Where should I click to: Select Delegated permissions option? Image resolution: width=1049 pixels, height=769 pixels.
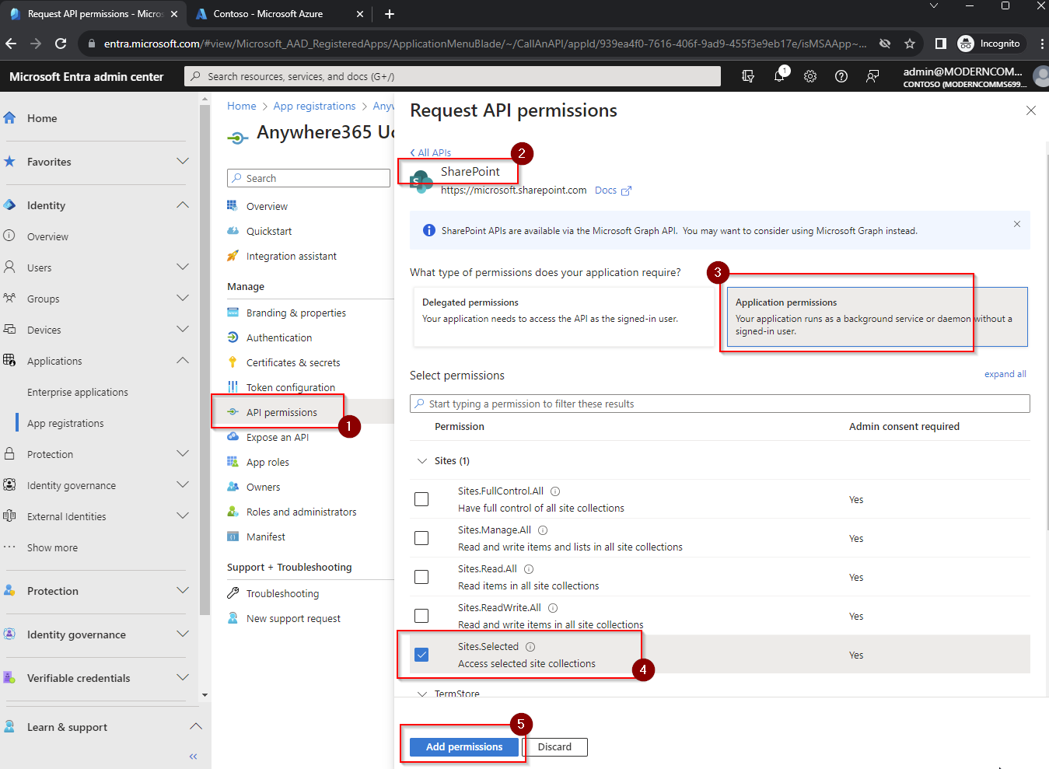point(563,316)
